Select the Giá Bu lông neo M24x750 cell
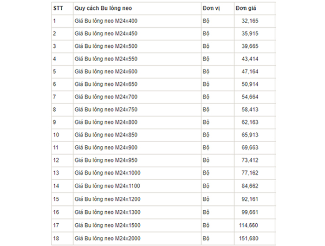The width and height of the screenshot is (325, 246). coord(106,109)
